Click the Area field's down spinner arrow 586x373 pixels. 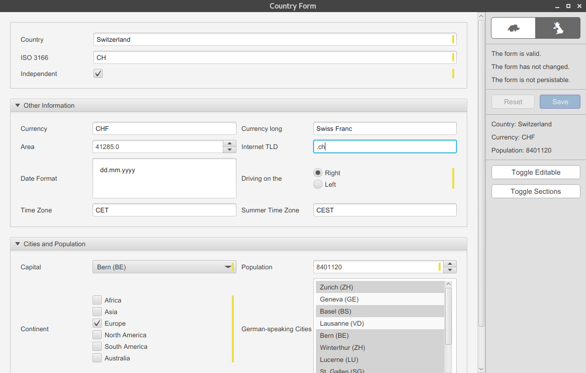point(230,149)
